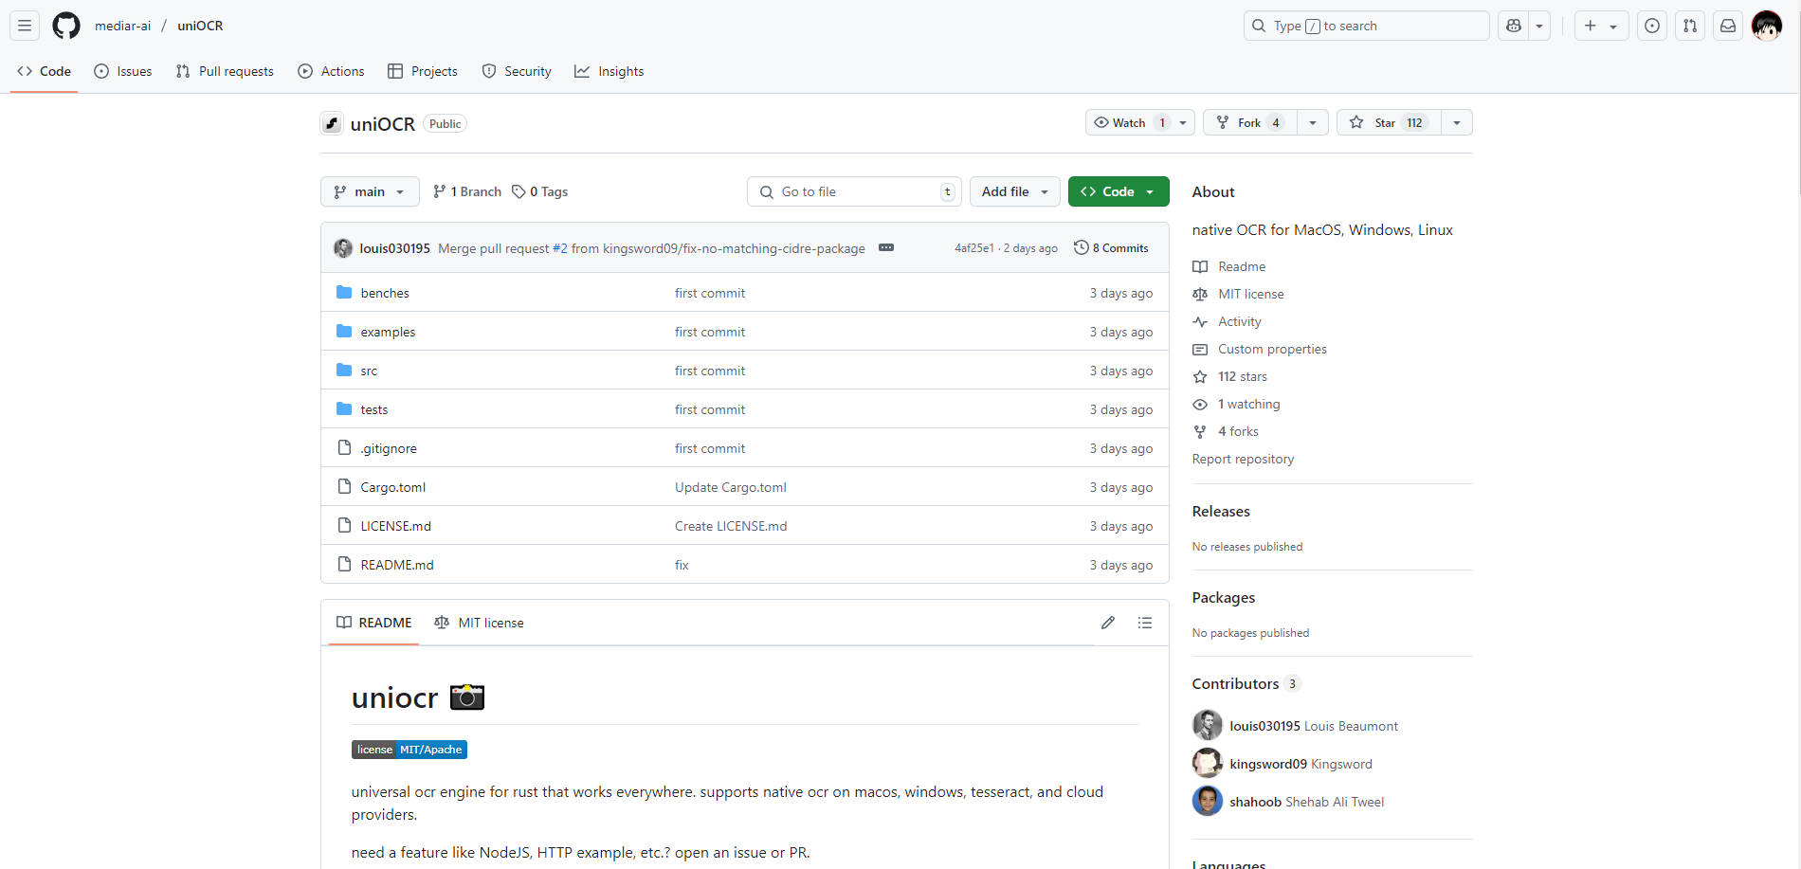Open the issues icon in top header
Screen dimensions: 1801x869
pyautogui.click(x=1652, y=26)
